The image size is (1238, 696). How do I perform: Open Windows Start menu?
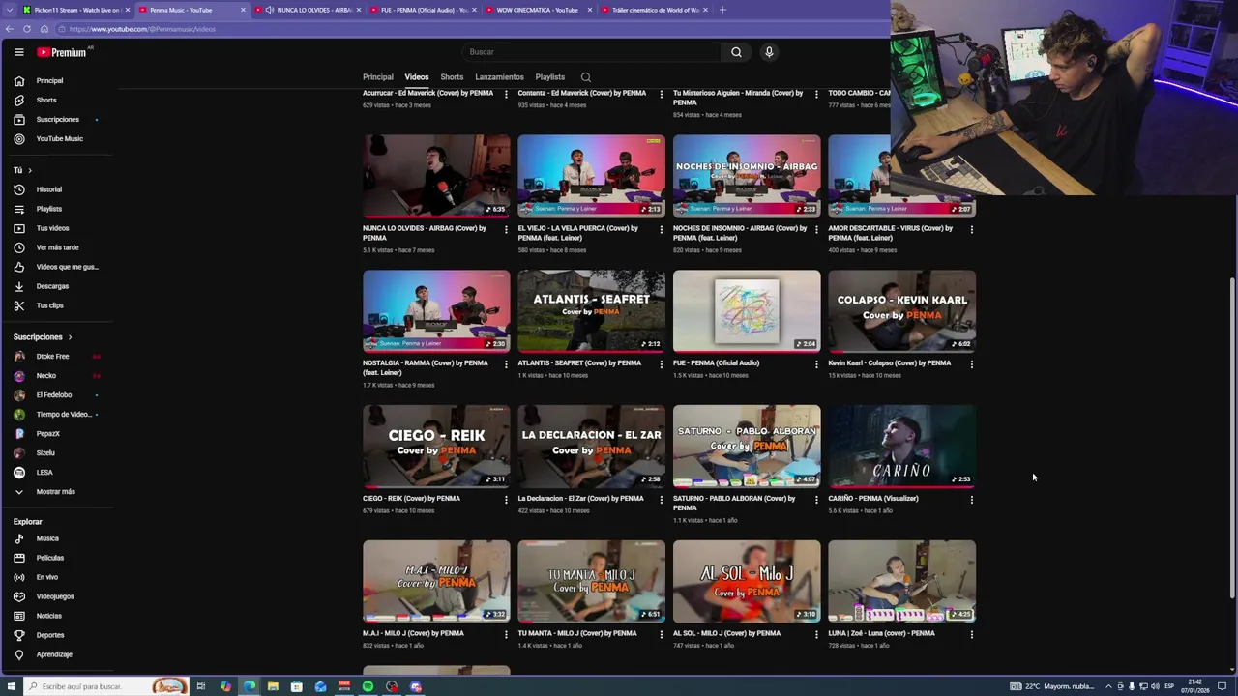[x=12, y=686]
